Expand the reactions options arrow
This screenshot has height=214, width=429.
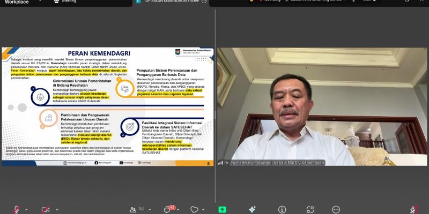tap(203, 210)
